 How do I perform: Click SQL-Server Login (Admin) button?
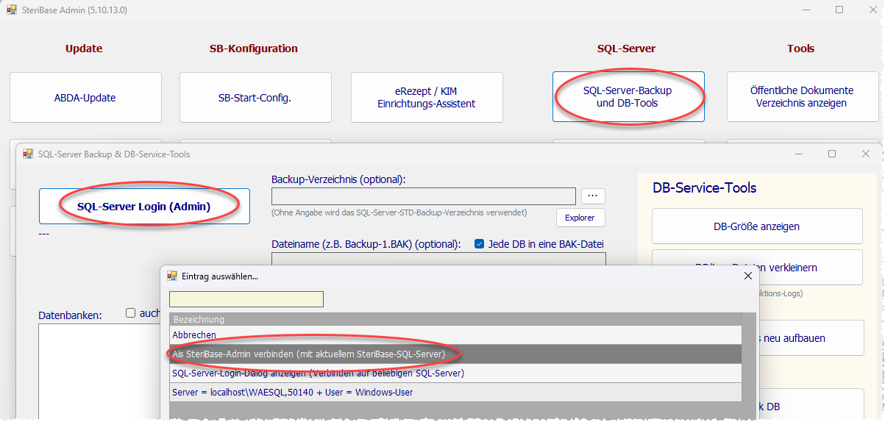click(144, 207)
